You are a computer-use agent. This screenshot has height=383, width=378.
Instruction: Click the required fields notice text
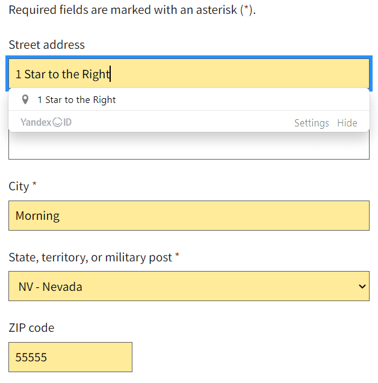[132, 10]
